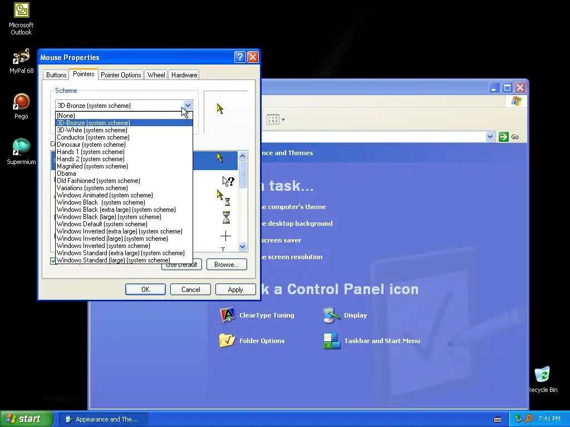The width and height of the screenshot is (570, 427).
Task: Choose Windows Default (system scheme)
Action: point(124,224)
